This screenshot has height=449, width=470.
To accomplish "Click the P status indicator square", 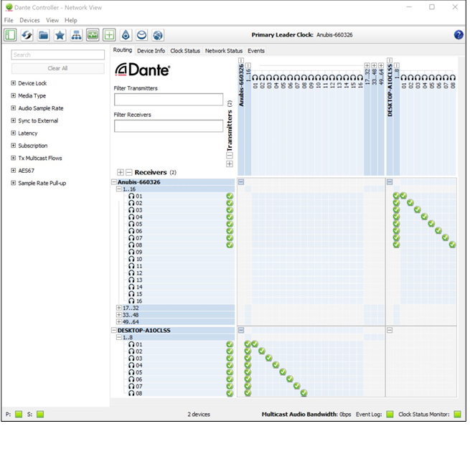I will tap(19, 414).
